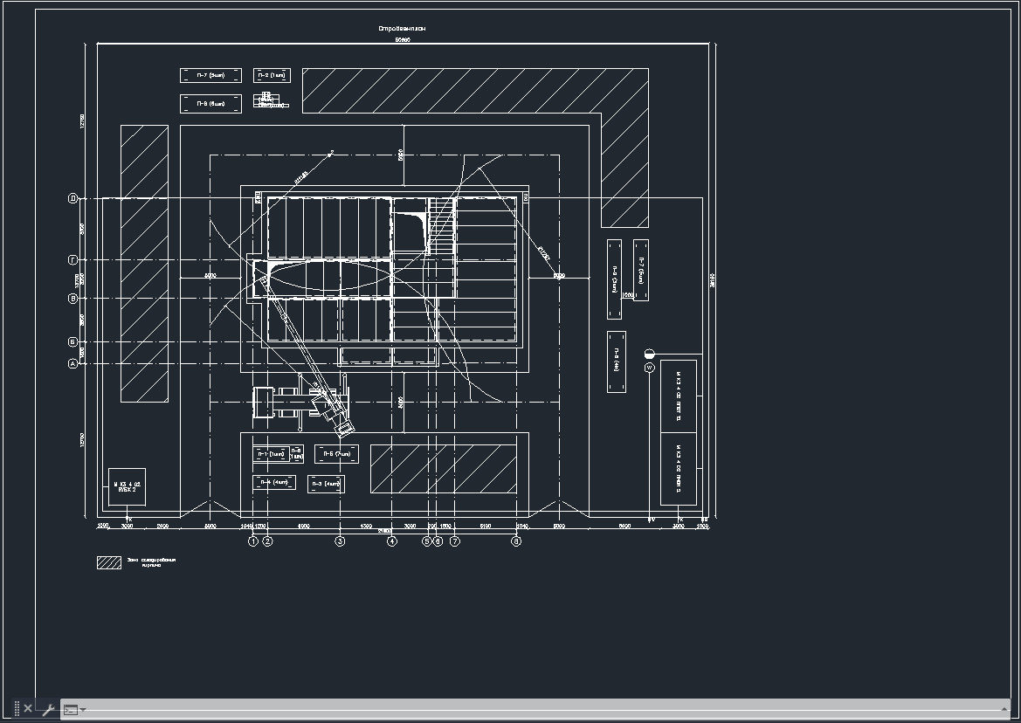Select the П-1 (1шт) storage rectangle
Screen dimensions: 1021x723
[270, 454]
